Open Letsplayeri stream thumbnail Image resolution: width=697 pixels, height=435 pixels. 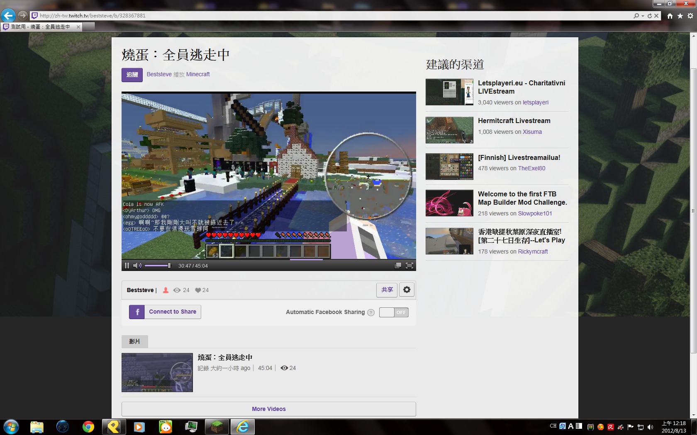(x=449, y=92)
